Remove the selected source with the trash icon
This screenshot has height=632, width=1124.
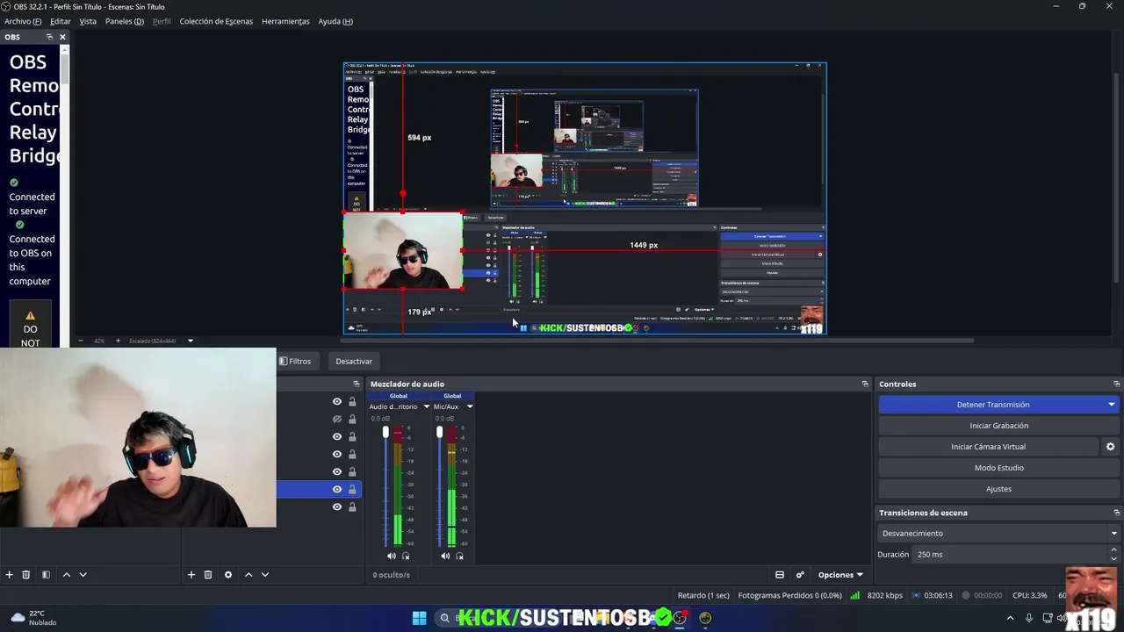tap(208, 575)
